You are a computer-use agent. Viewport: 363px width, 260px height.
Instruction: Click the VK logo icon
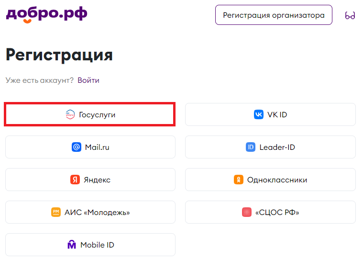pos(259,114)
